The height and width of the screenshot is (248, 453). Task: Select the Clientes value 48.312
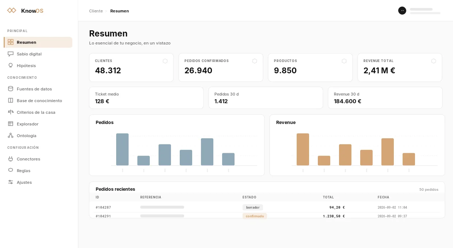tap(108, 70)
